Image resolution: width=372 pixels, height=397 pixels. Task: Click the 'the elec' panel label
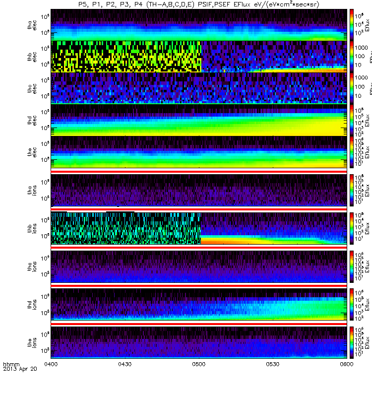pos(32,152)
